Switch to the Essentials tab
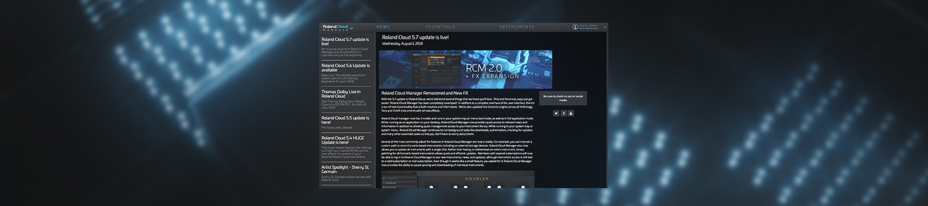This screenshot has height=206, width=928. [x=440, y=27]
